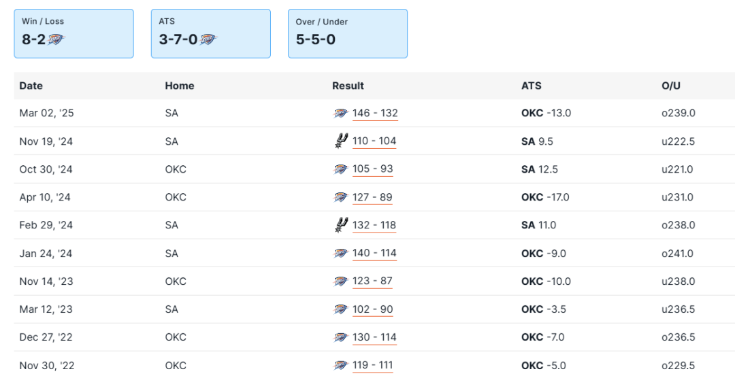The height and width of the screenshot is (378, 735).
Task: Click the Thunder logo in ATS card
Action: pos(208,40)
